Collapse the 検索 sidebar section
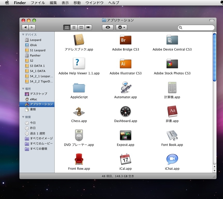 pos(23,117)
